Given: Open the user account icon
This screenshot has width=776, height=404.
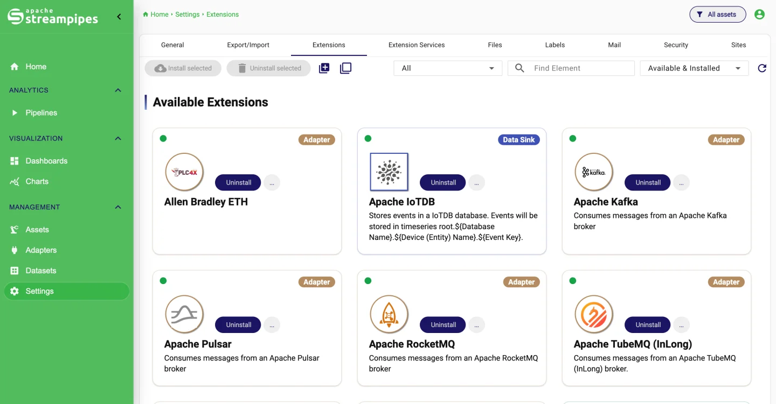Looking at the screenshot, I should [x=759, y=15].
